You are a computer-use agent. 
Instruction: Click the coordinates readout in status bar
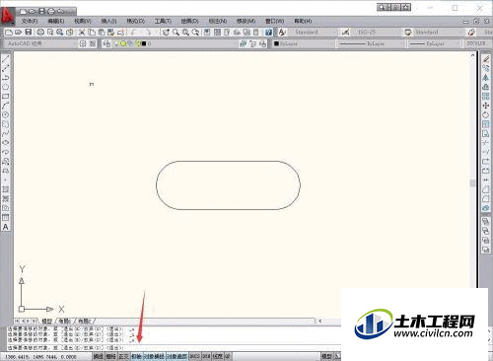pos(41,356)
